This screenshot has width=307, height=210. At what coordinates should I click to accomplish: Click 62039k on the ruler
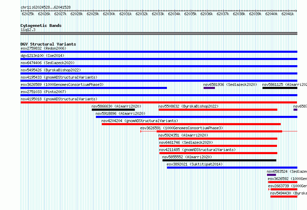pyautogui.click(x=255, y=14)
